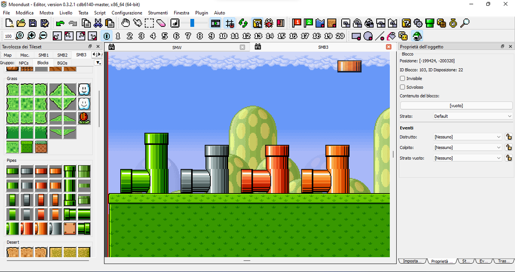Open the question block toolbox icon

click(x=406, y=23)
